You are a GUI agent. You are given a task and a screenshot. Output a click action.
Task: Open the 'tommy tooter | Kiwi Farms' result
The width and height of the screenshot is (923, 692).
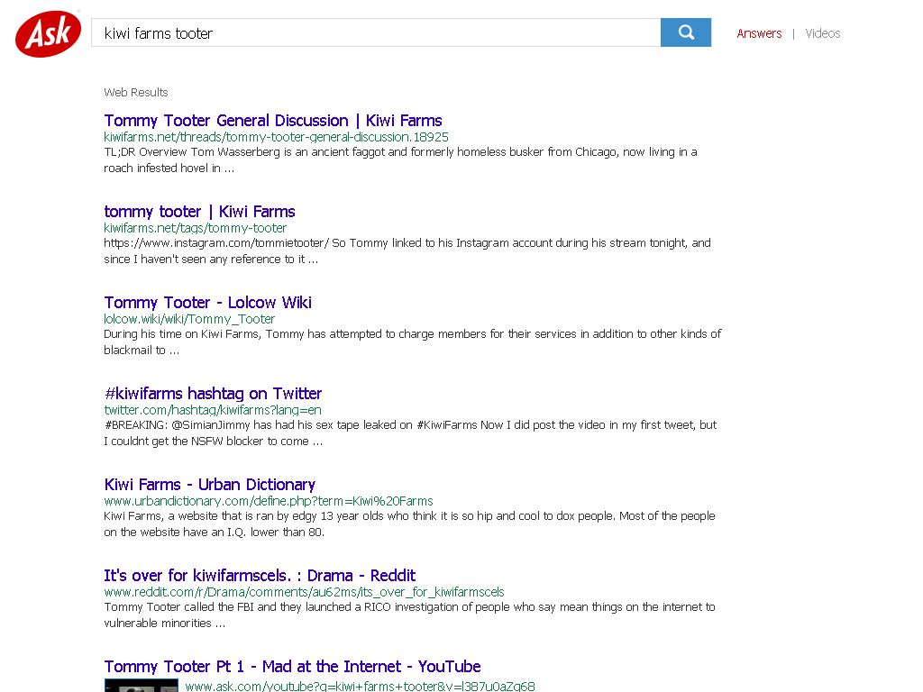pos(199,212)
